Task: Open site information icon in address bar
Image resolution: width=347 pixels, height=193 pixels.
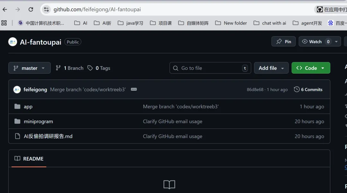Action: [x=46, y=9]
